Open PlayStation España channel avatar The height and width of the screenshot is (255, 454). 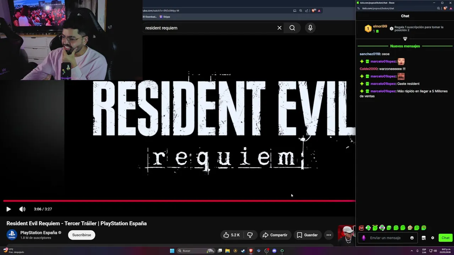pyautogui.click(x=12, y=235)
